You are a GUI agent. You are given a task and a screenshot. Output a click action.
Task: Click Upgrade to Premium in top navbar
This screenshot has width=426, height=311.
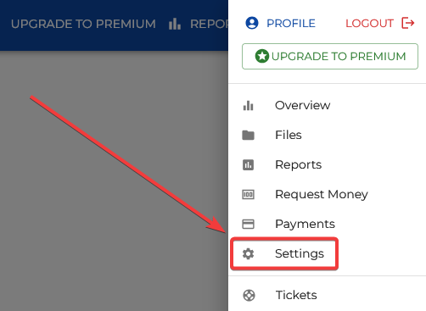tap(83, 24)
